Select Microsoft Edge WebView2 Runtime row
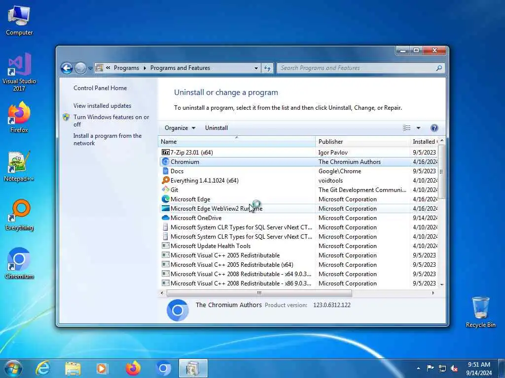Screen dimensions: 505x378 click(299, 208)
